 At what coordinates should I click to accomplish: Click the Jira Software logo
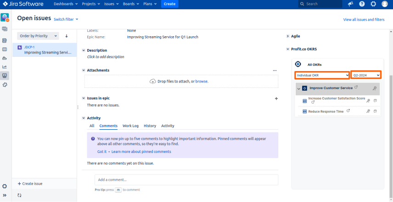click(x=23, y=4)
